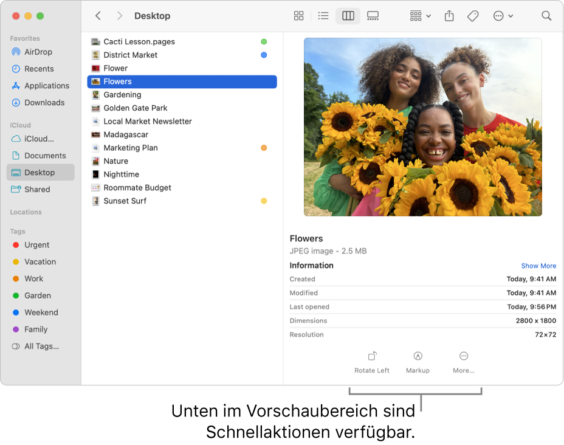Select the Local Market Newsletter file
The width and height of the screenshot is (564, 445).
pyautogui.click(x=182, y=122)
